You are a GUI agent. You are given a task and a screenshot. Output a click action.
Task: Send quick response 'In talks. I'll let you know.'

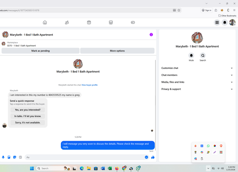click(x=28, y=116)
